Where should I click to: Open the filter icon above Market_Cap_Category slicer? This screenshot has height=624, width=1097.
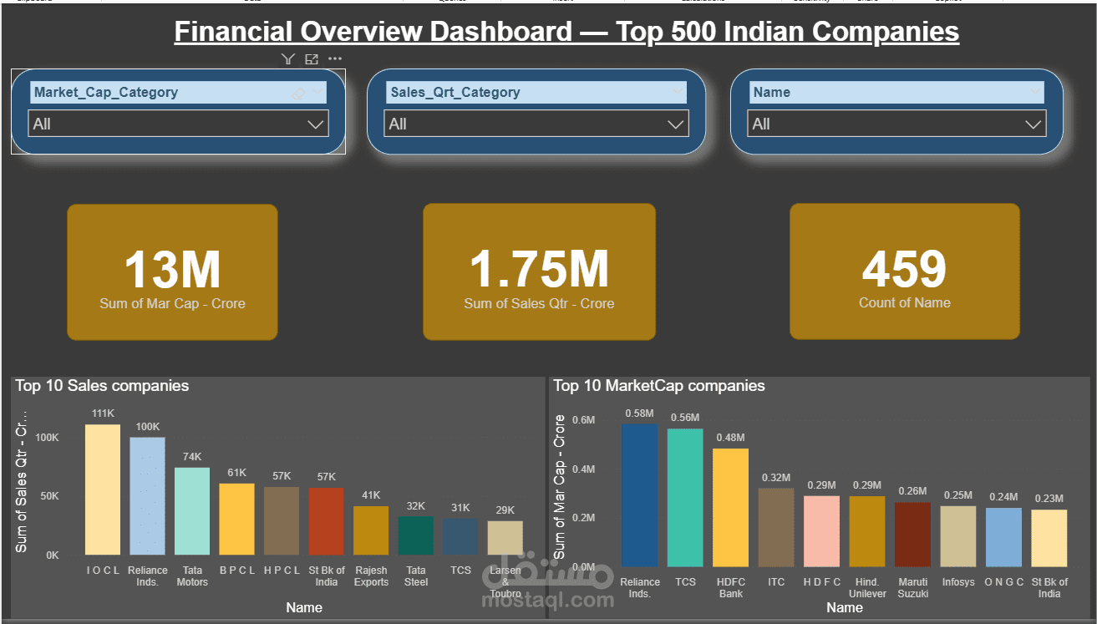click(288, 58)
